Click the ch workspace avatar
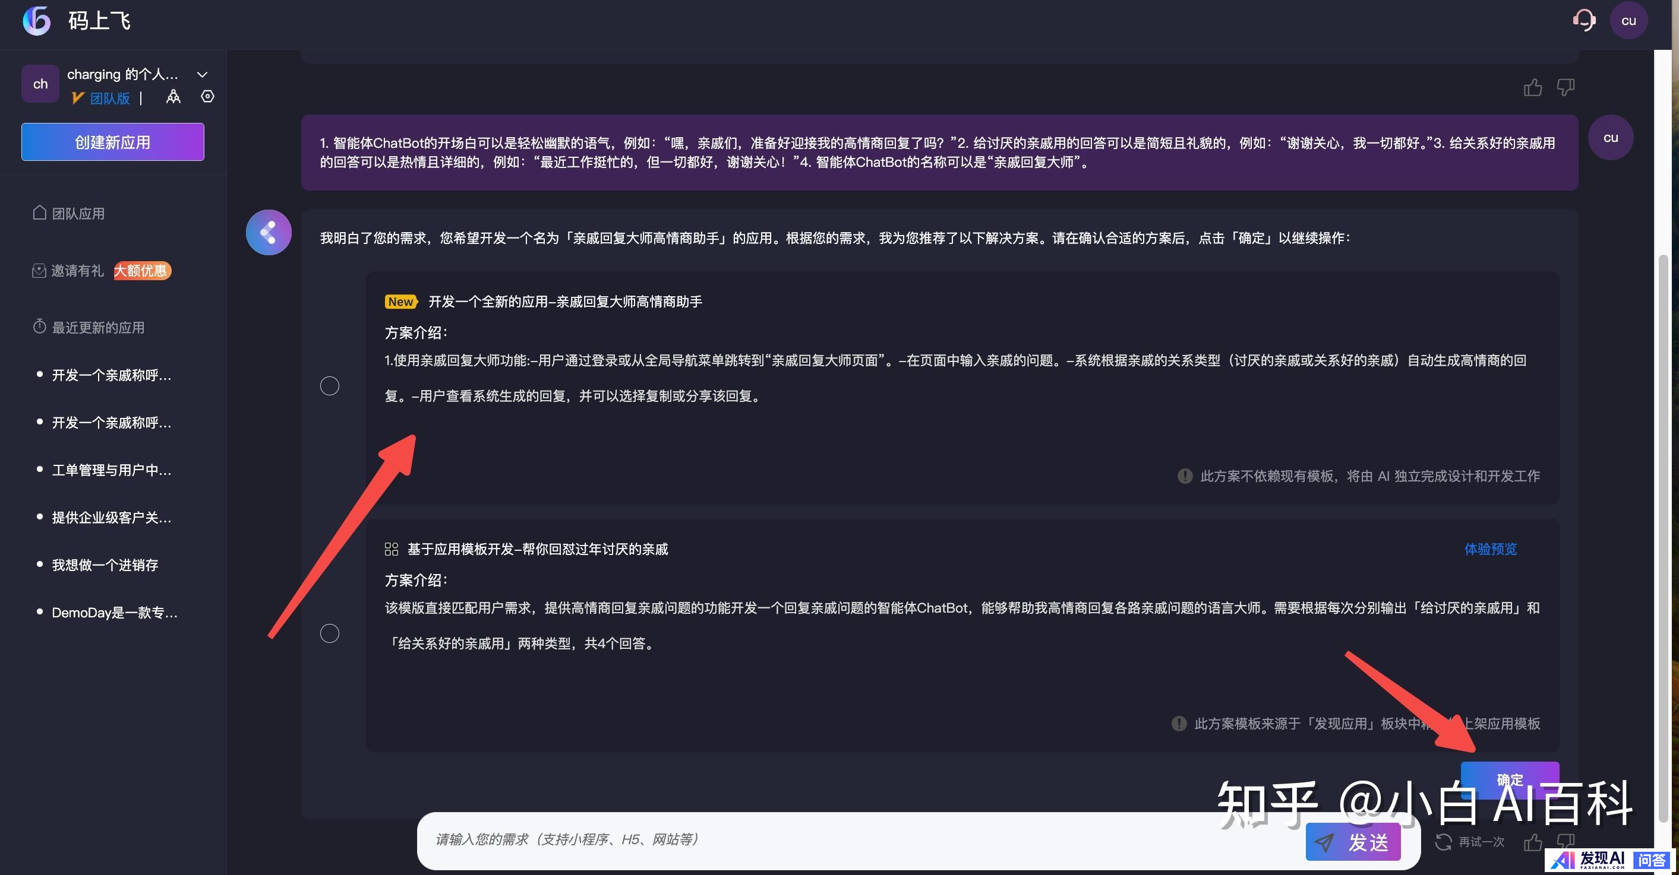 40,83
